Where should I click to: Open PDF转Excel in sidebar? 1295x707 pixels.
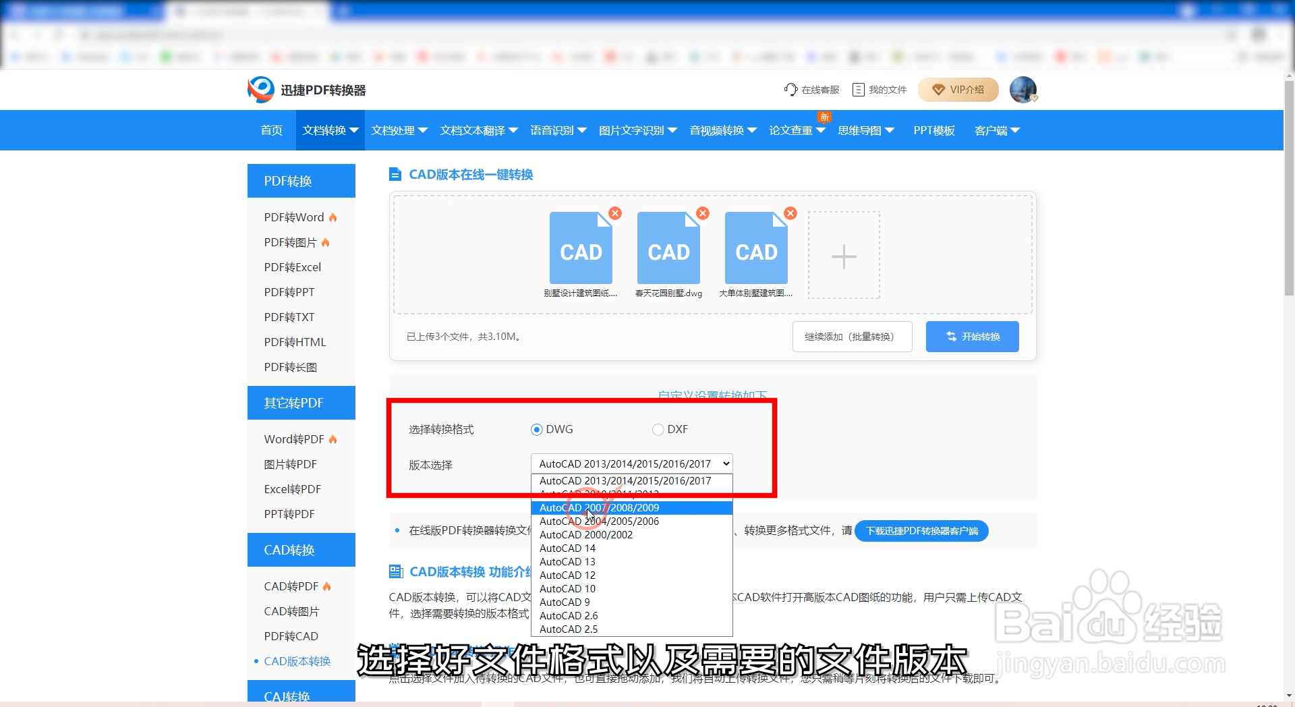point(293,267)
